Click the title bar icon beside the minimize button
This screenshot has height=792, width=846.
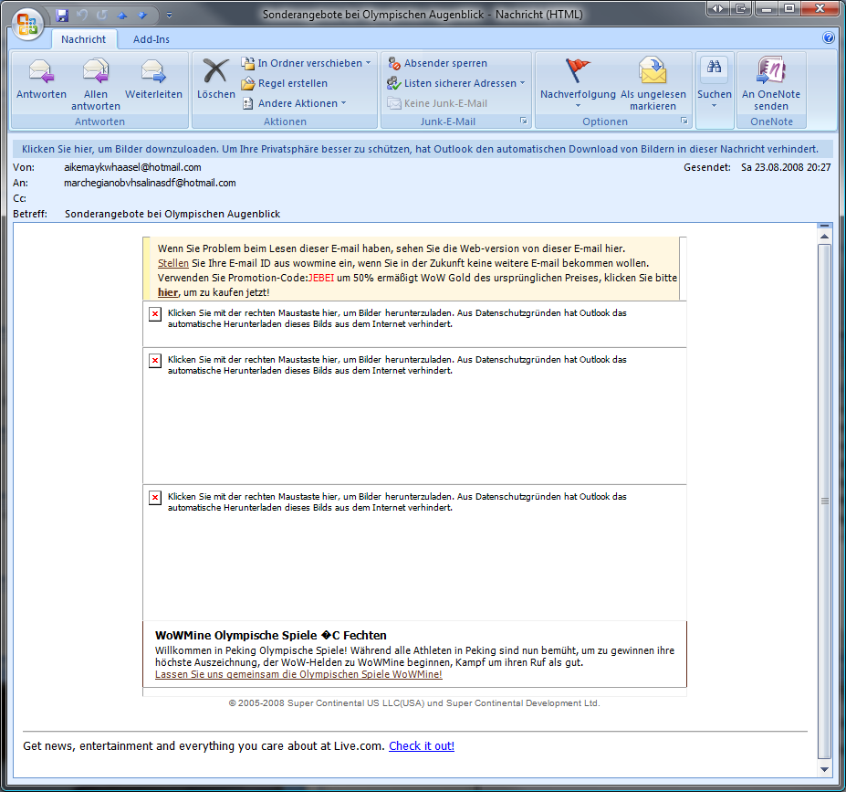(x=741, y=8)
